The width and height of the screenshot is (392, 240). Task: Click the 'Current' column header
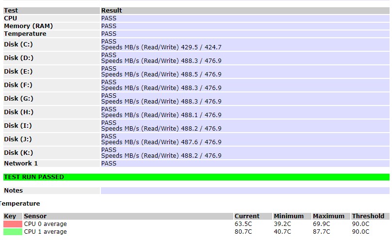247,216
